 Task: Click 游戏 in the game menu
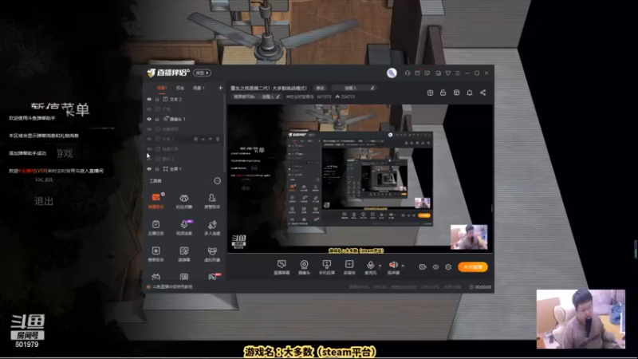tap(65, 153)
